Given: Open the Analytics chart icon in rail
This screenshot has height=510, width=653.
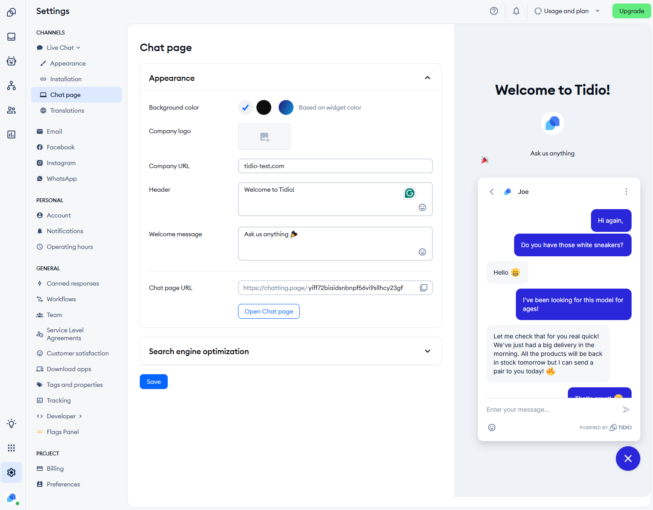Looking at the screenshot, I should [x=11, y=134].
